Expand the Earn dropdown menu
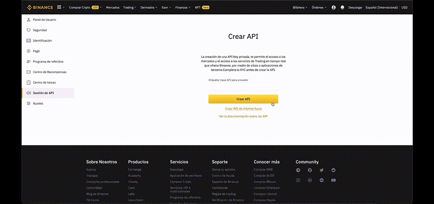This screenshot has width=434, height=204. coord(166,8)
